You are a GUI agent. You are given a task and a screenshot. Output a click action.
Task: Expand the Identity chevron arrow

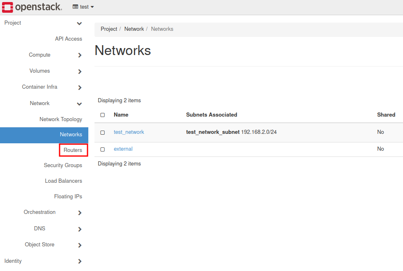click(80, 261)
